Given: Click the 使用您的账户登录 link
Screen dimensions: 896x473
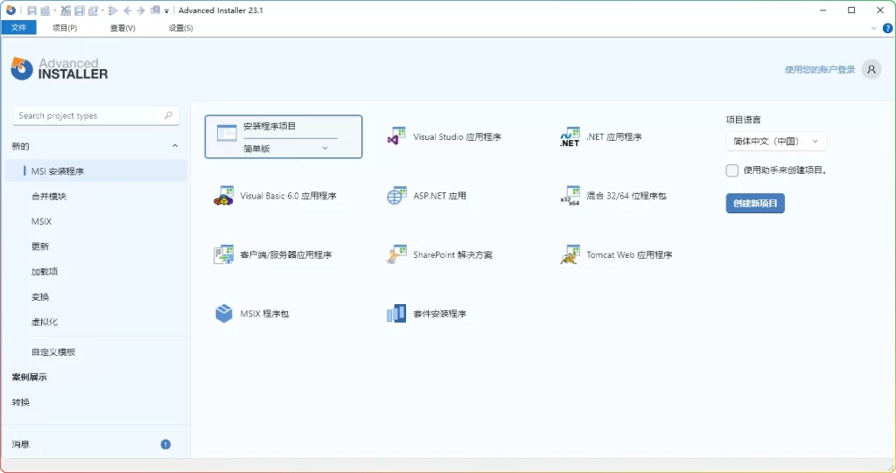Looking at the screenshot, I should pos(820,70).
